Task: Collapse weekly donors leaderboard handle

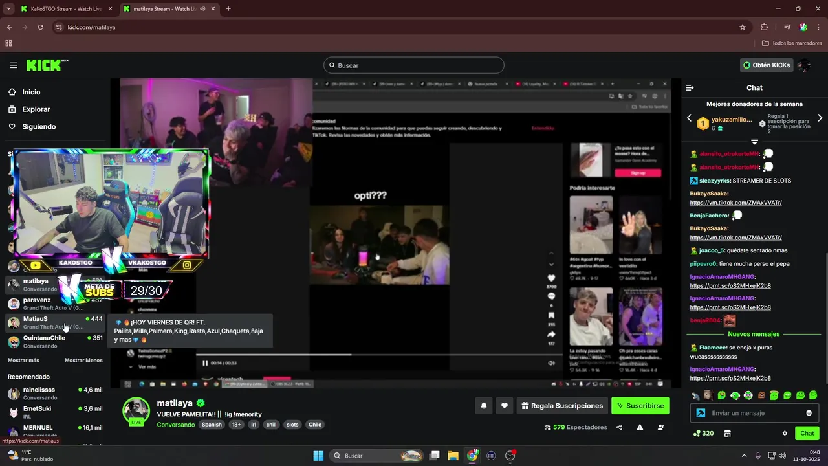Action: pos(754,141)
